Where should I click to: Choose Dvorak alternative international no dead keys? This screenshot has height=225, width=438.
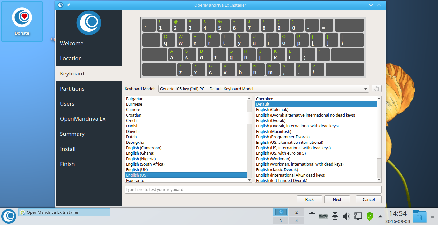(316, 115)
